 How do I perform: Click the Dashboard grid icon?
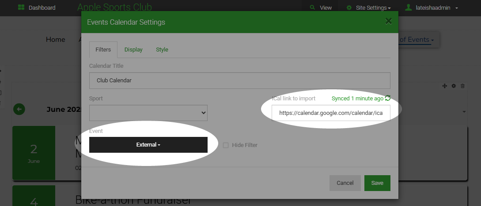click(21, 8)
